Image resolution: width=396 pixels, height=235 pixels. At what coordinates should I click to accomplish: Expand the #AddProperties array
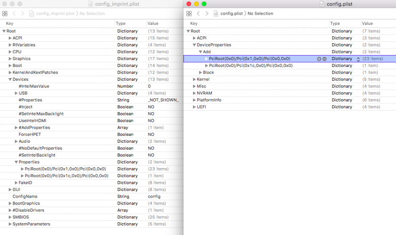[x=16, y=128]
